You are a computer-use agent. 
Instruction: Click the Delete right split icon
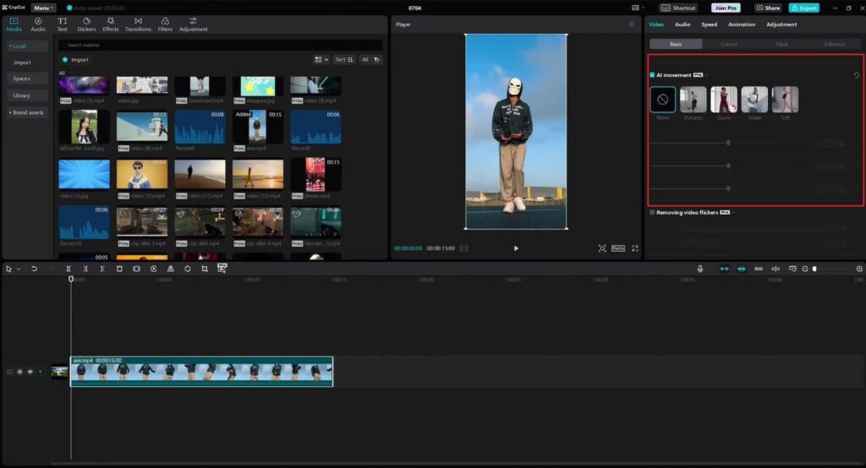point(102,269)
